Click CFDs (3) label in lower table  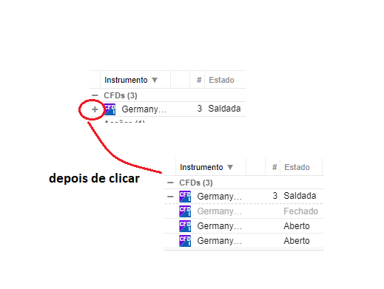(x=196, y=183)
